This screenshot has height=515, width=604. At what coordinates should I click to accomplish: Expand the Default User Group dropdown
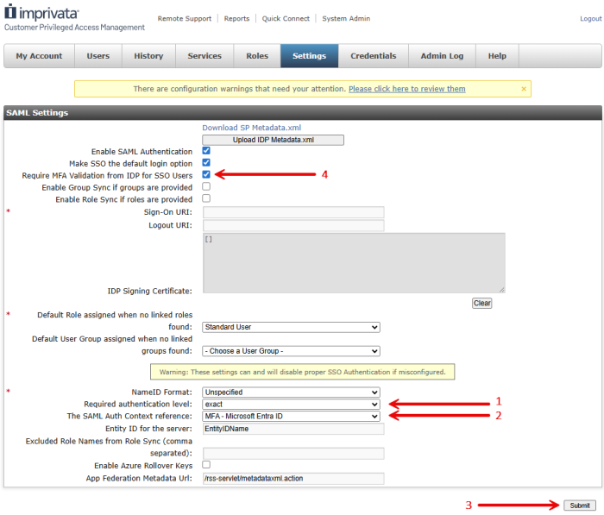point(291,351)
